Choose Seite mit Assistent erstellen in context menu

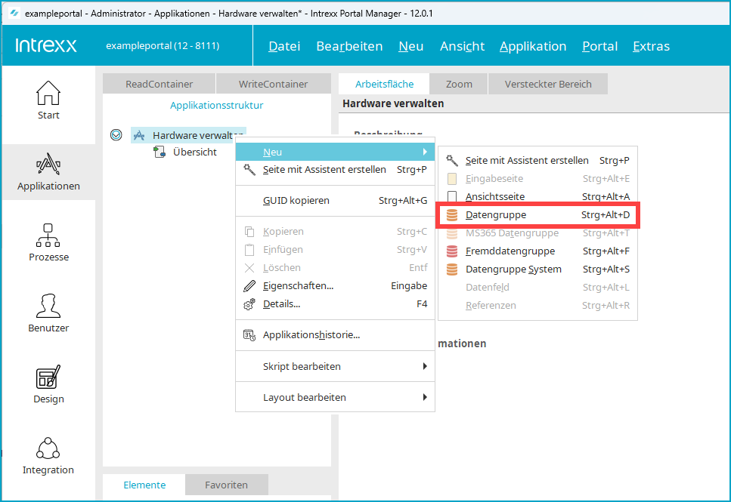(x=335, y=170)
